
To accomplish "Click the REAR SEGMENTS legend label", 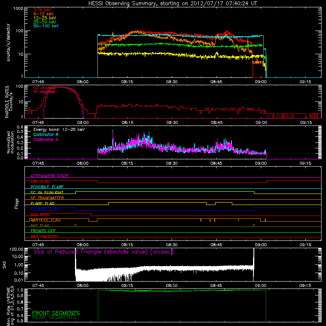I will pos(54,317).
